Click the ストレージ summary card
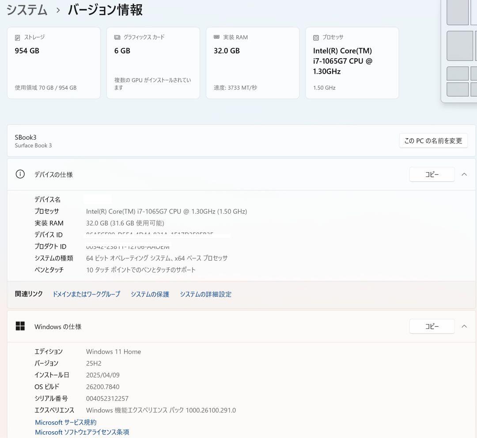 [x=53, y=63]
